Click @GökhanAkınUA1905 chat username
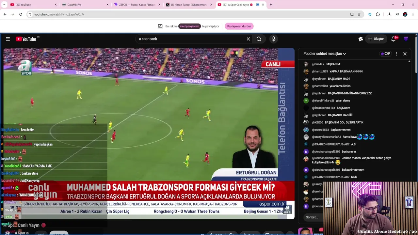The height and width of the screenshot is (235, 418). tap(326, 158)
